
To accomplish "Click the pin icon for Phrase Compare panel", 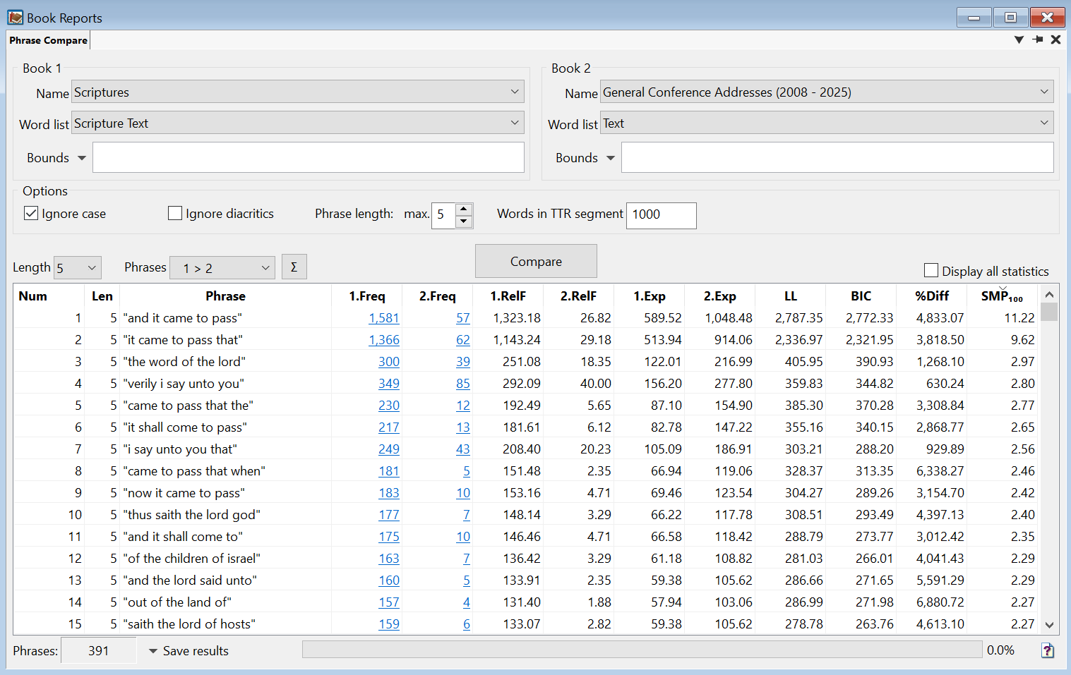I will pos(1037,39).
